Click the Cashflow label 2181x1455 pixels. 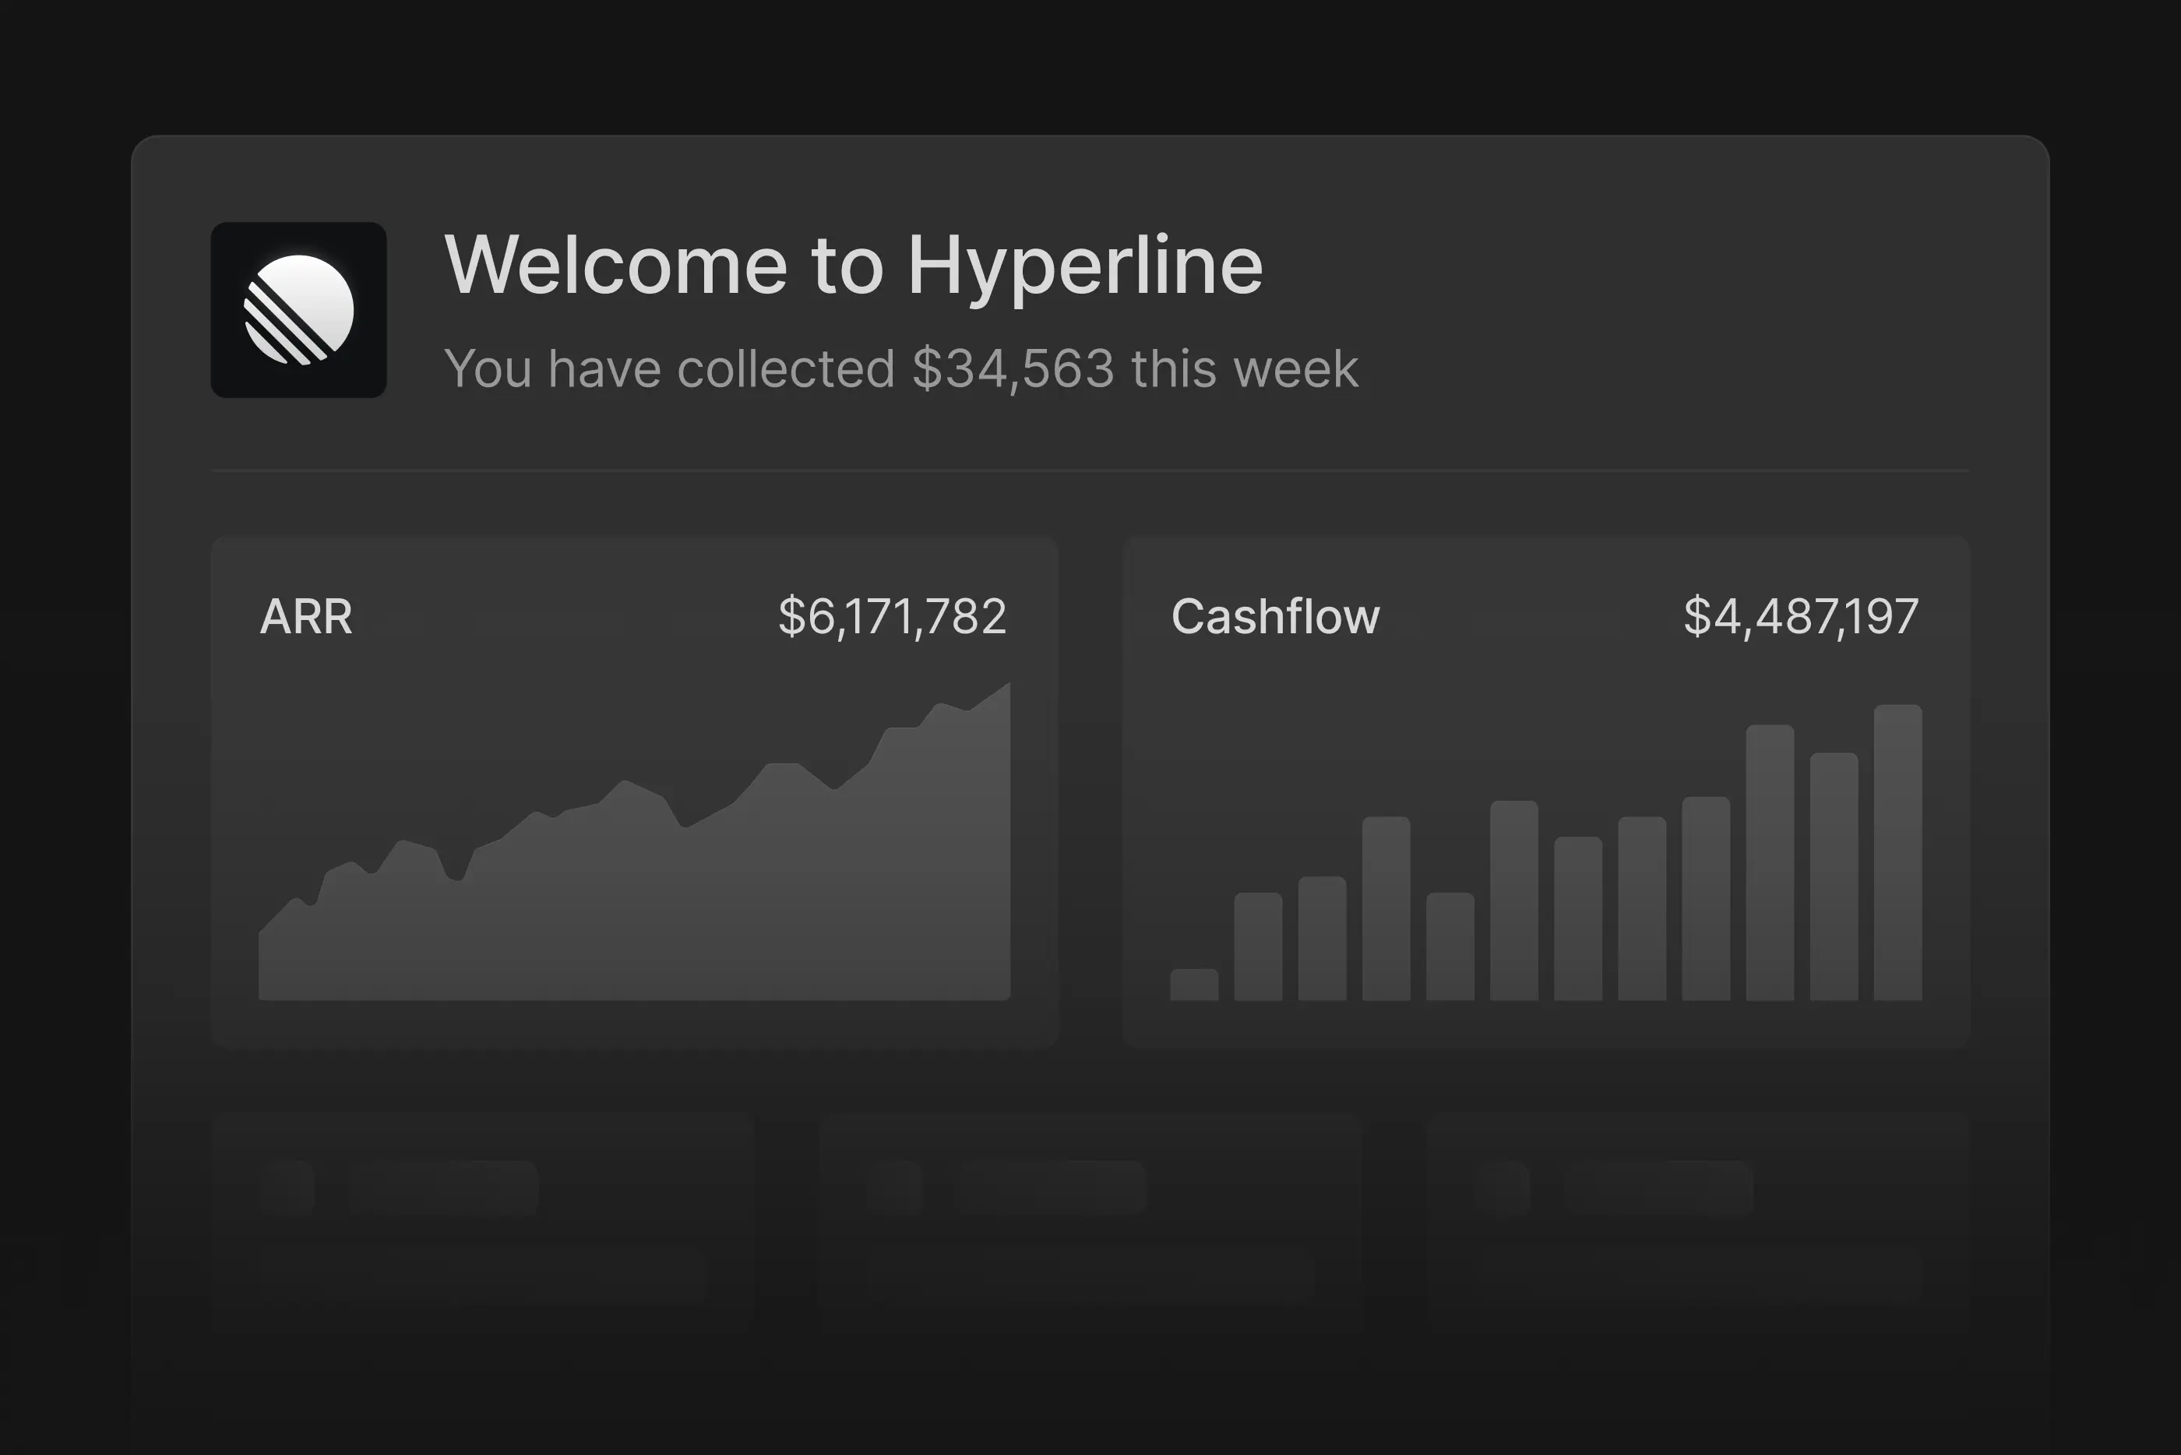tap(1276, 616)
